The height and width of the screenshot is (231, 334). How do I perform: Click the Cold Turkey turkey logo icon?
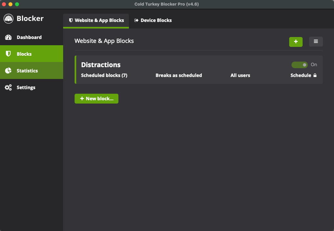point(9,19)
